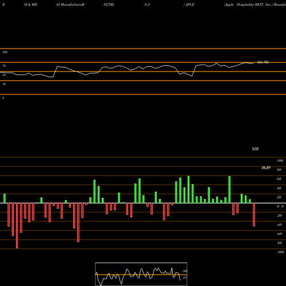Click the tallest red MR bar near -100
The image size is (286, 286).
17,225
